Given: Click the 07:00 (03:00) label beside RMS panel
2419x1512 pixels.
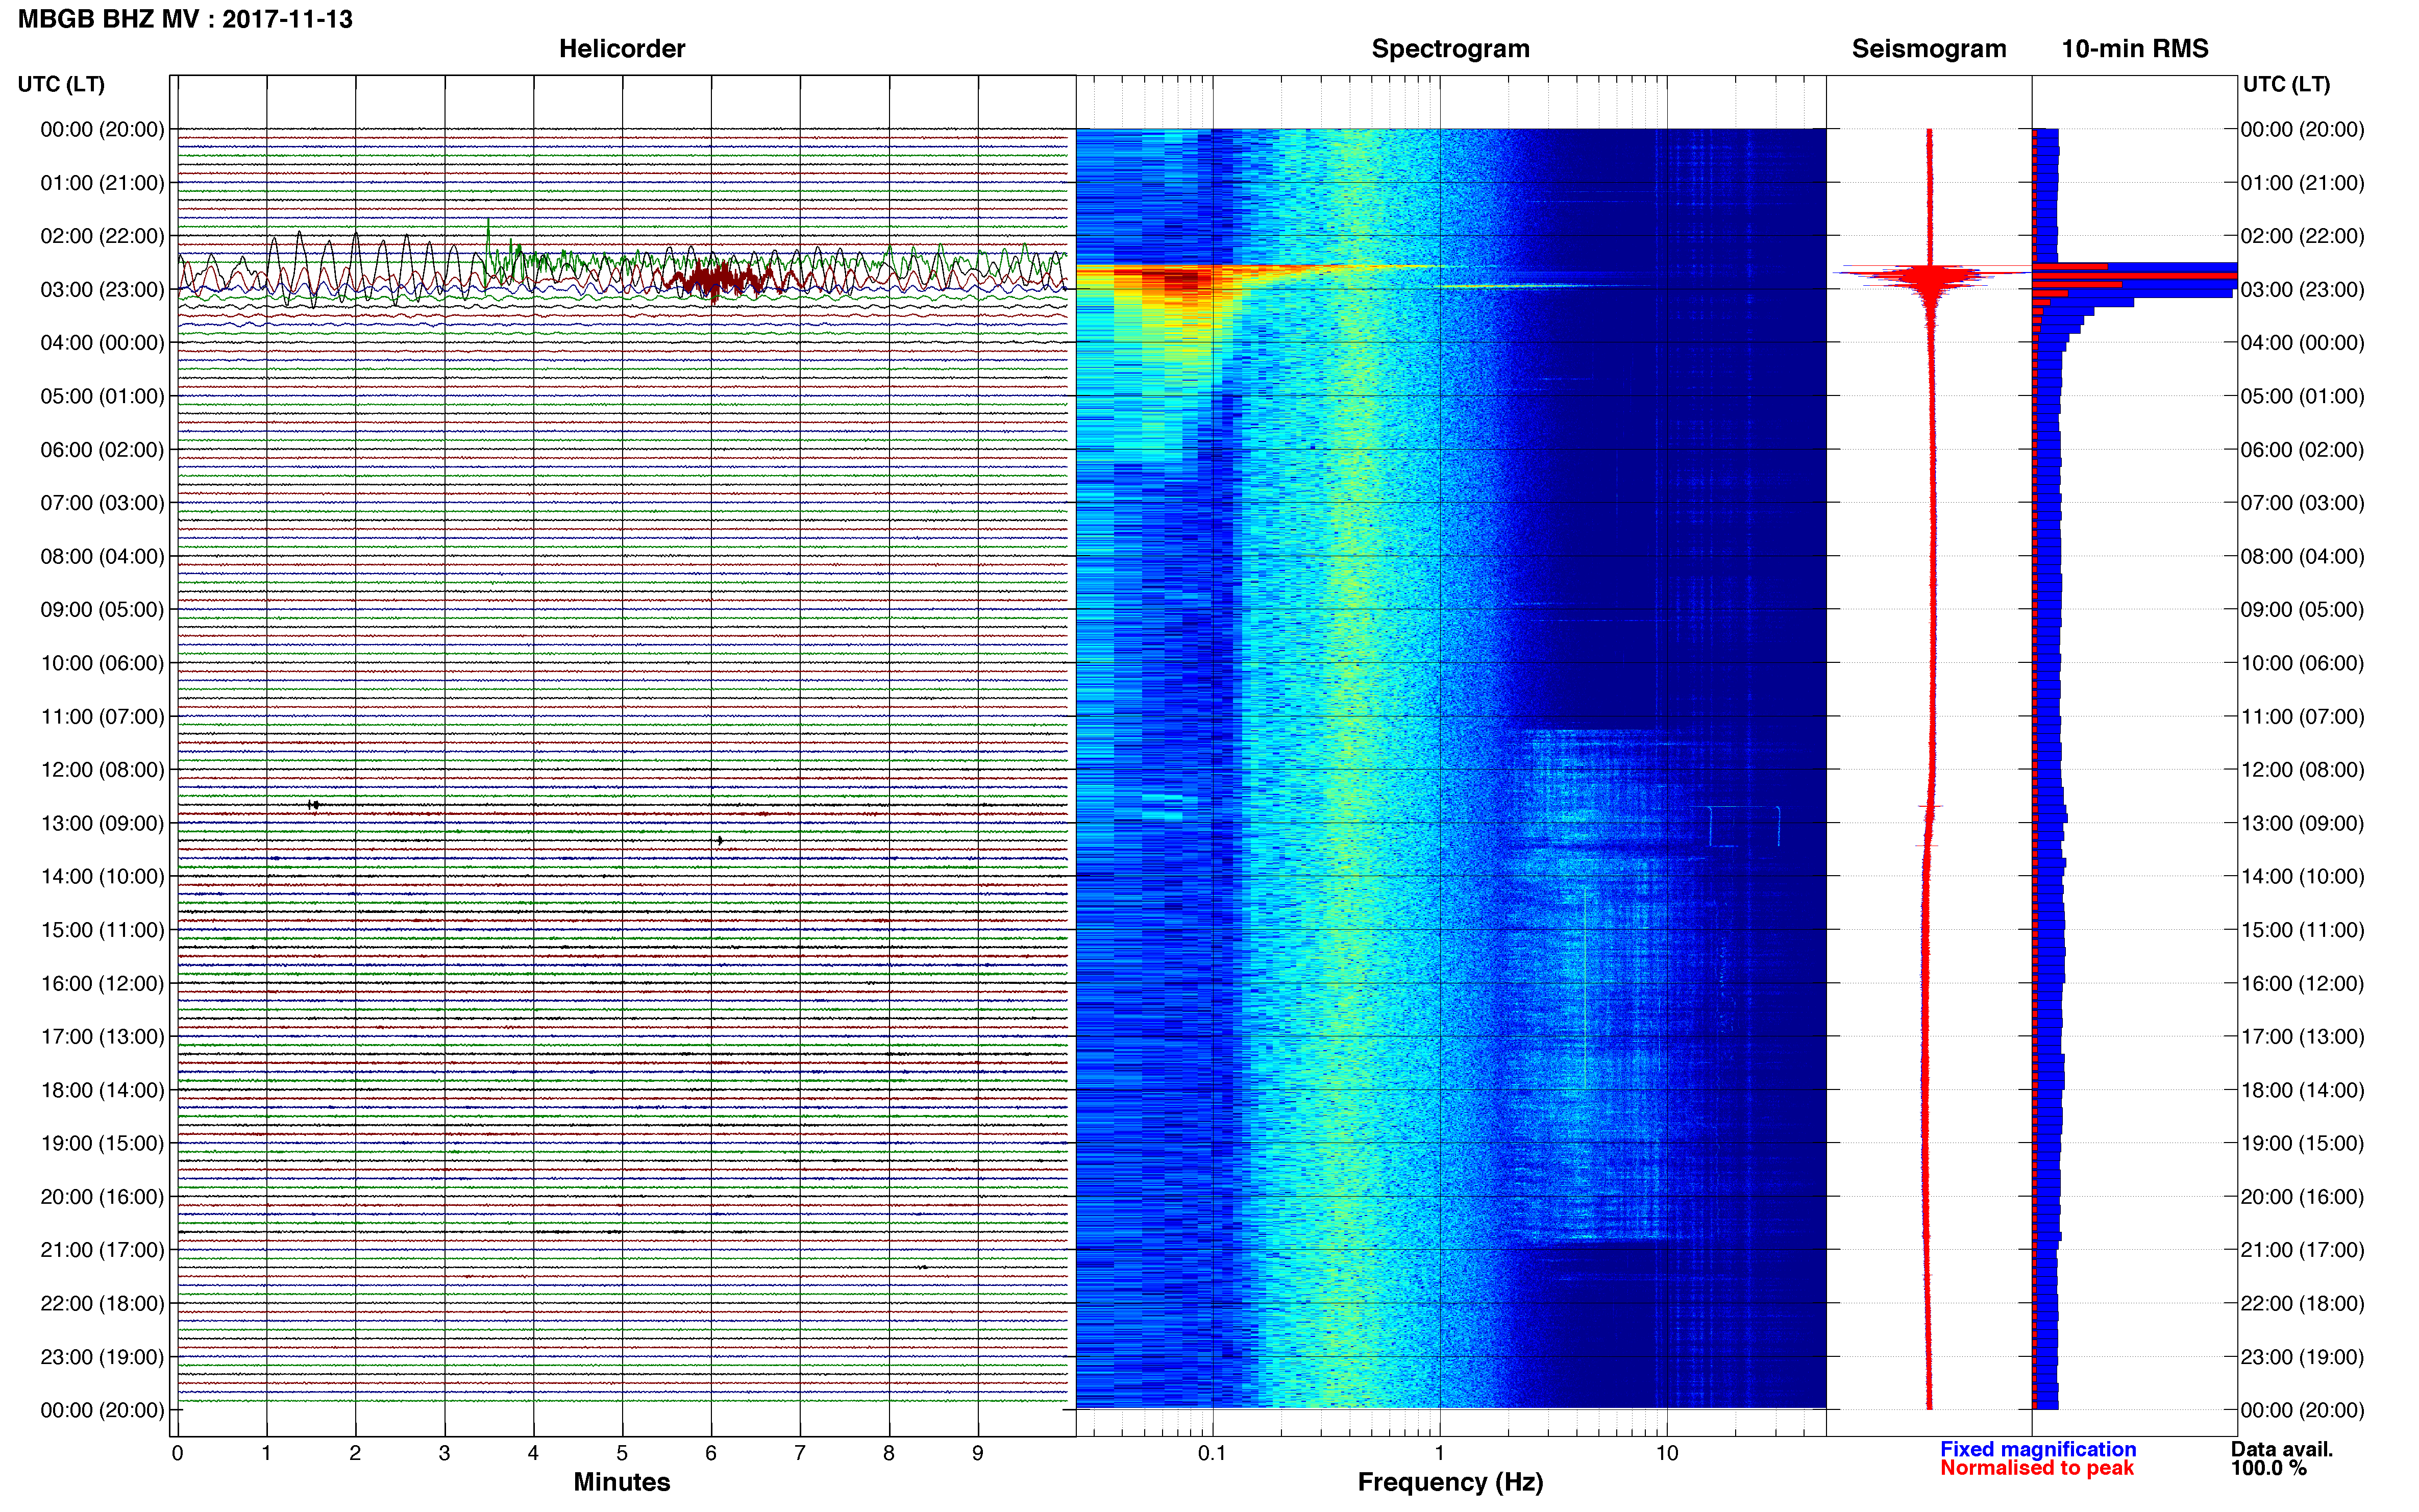Looking at the screenshot, I should 2302,503.
